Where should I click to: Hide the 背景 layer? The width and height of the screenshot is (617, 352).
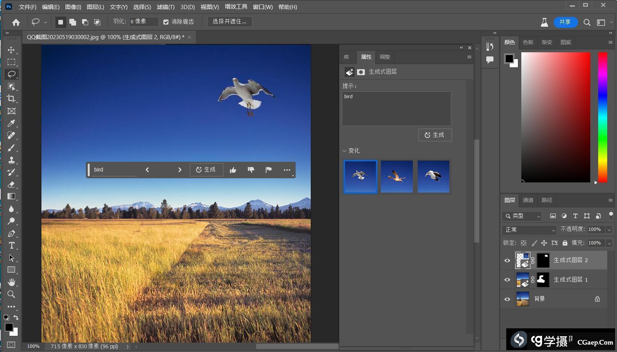[x=507, y=299]
